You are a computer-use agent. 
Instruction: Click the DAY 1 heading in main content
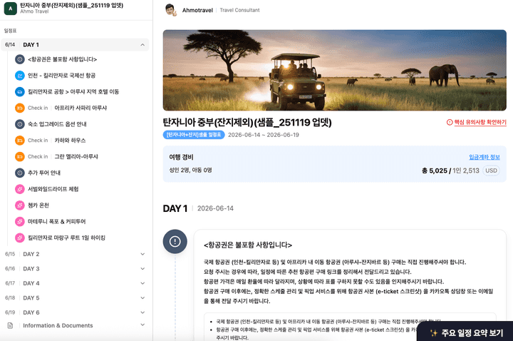click(175, 208)
